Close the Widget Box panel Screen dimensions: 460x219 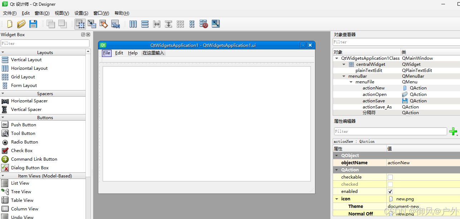(88, 35)
